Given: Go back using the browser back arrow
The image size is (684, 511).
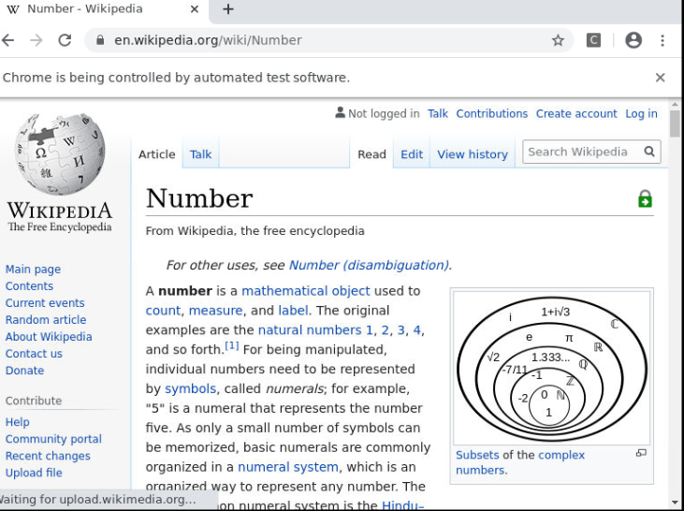Looking at the screenshot, I should point(7,40).
